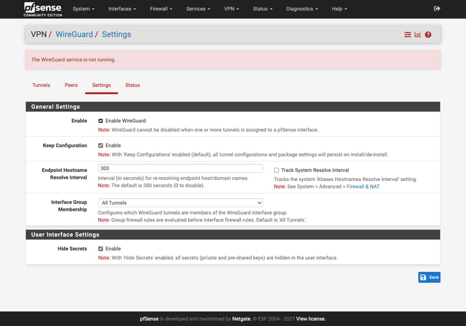The width and height of the screenshot is (466, 326).
Task: Uncheck the Enable WireGuard checkbox
Action: (x=101, y=121)
